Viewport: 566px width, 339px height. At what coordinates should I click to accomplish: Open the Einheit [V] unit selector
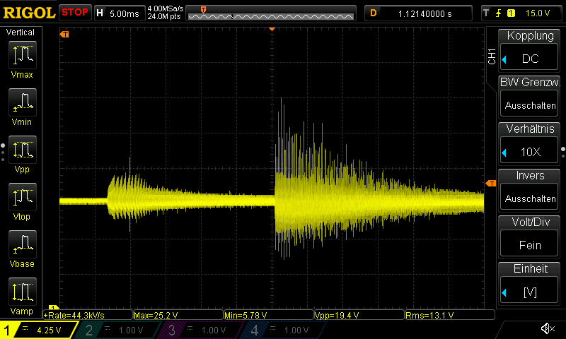[530, 284]
